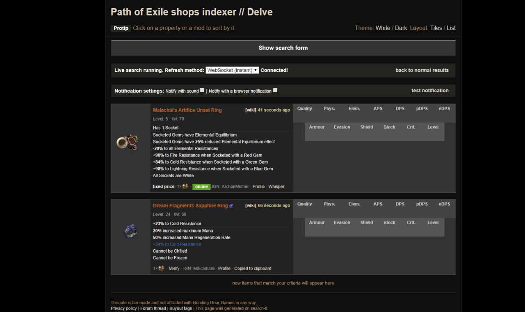Image resolution: width=525 pixels, height=312 pixels.
Task: Switch theme to White
Action: (x=383, y=28)
